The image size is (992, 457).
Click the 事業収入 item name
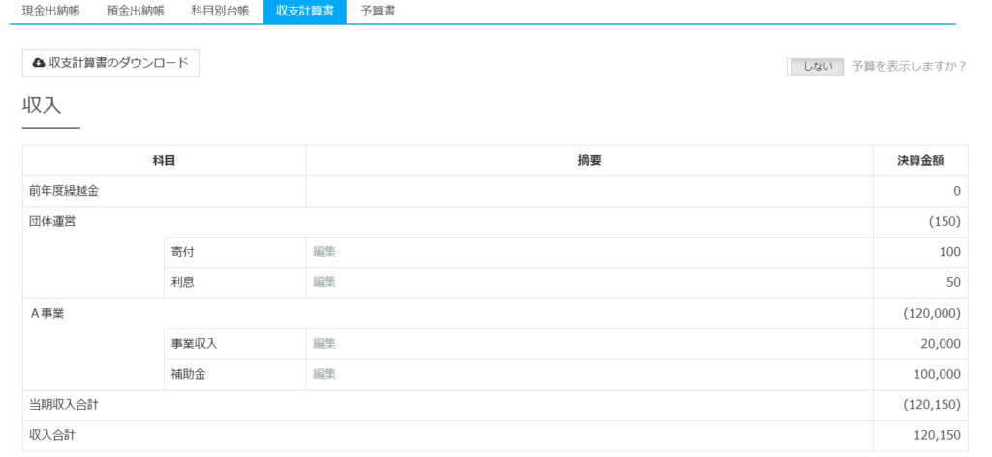pos(194,343)
